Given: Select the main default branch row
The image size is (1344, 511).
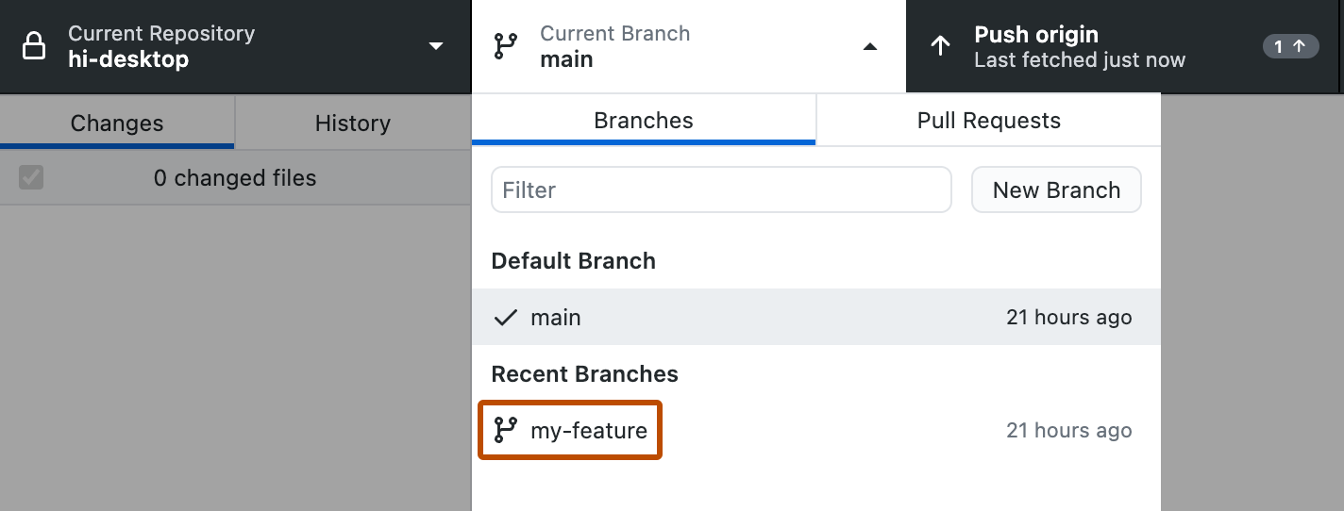Looking at the screenshot, I should [x=815, y=318].
